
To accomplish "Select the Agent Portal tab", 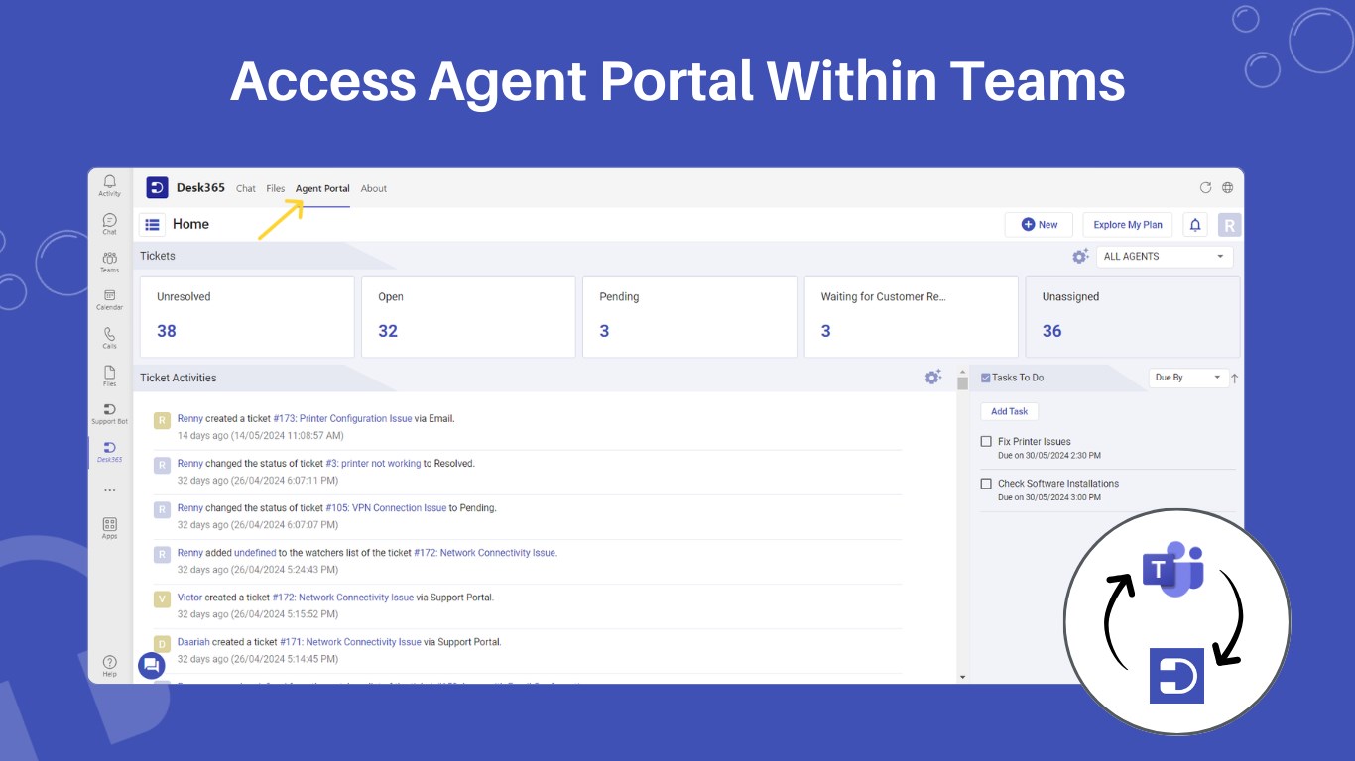I will pyautogui.click(x=322, y=188).
